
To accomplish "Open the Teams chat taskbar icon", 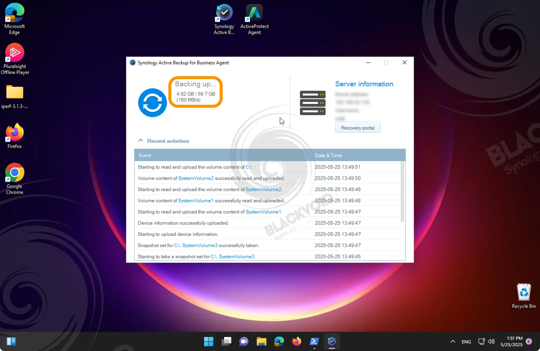I will coord(244,341).
